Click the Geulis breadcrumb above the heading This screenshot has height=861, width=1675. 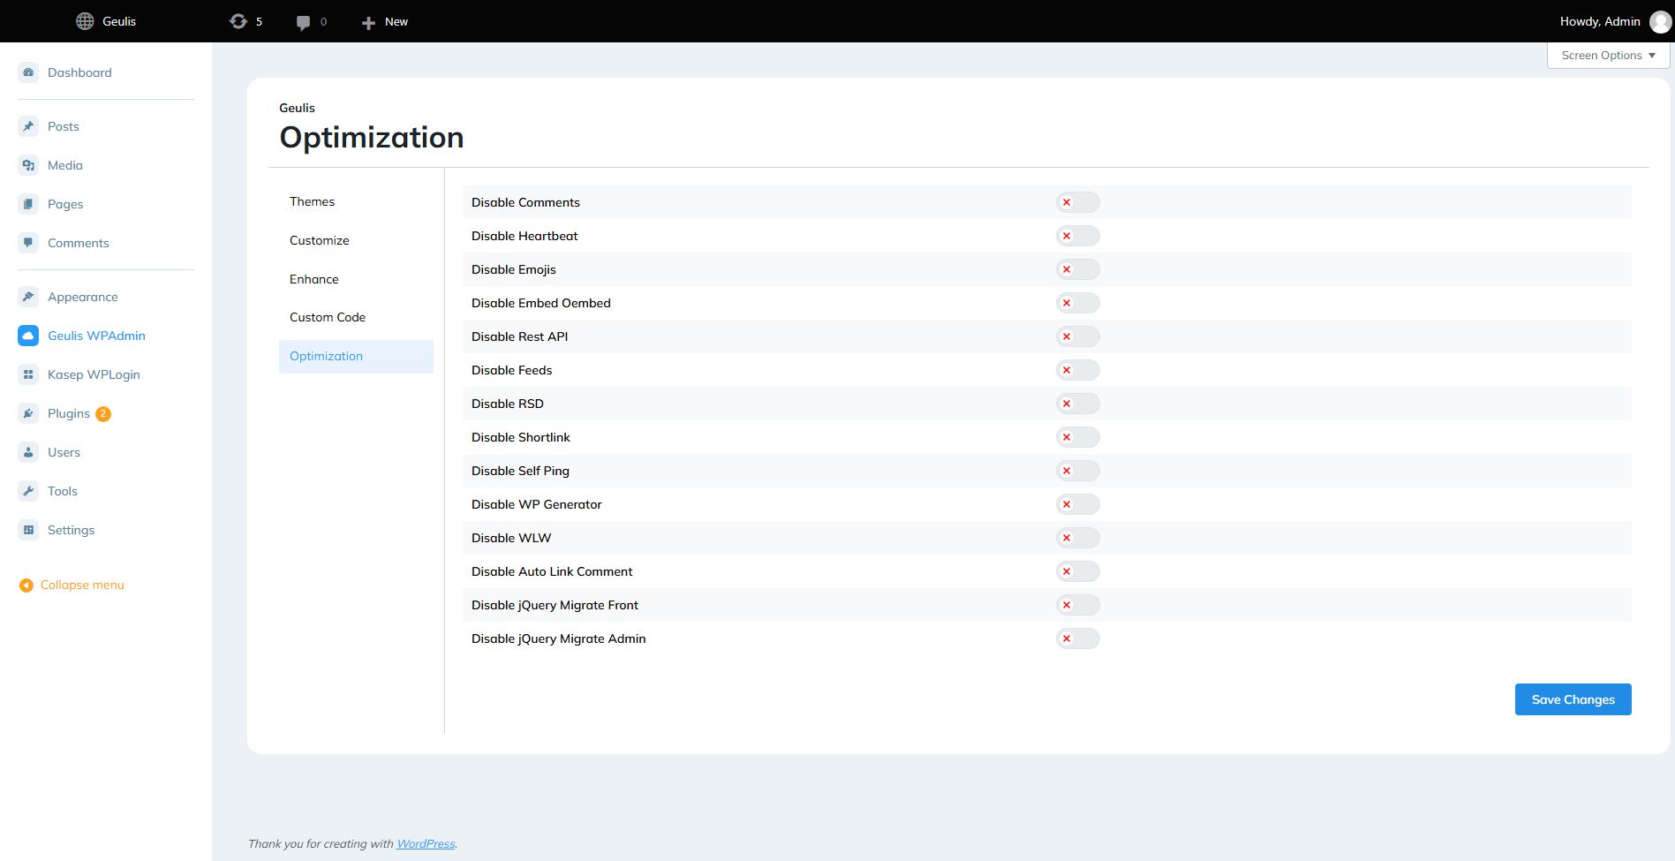pyautogui.click(x=297, y=108)
